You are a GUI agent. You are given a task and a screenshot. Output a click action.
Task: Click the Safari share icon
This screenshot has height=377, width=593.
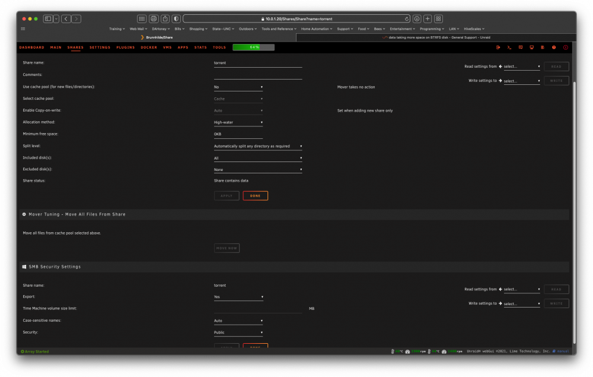click(x=165, y=18)
